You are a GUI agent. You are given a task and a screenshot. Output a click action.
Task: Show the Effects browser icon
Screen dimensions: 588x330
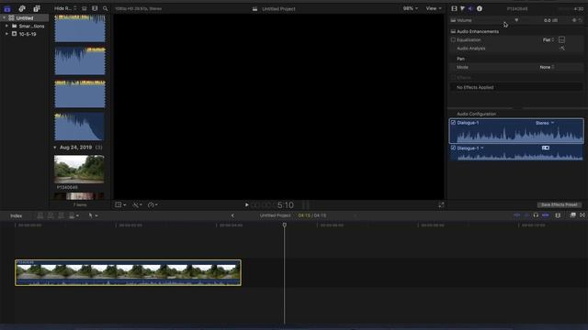tap(572, 215)
